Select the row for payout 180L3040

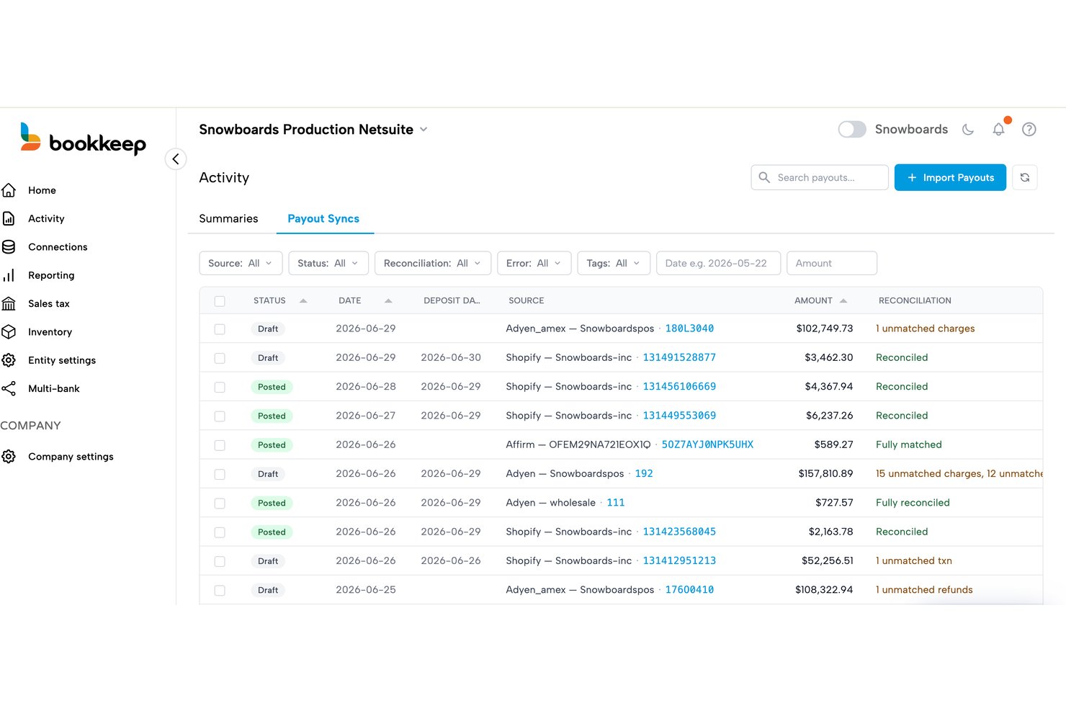tap(220, 329)
